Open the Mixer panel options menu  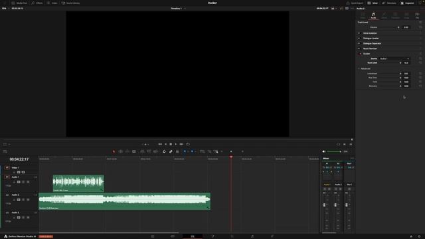tap(352, 159)
